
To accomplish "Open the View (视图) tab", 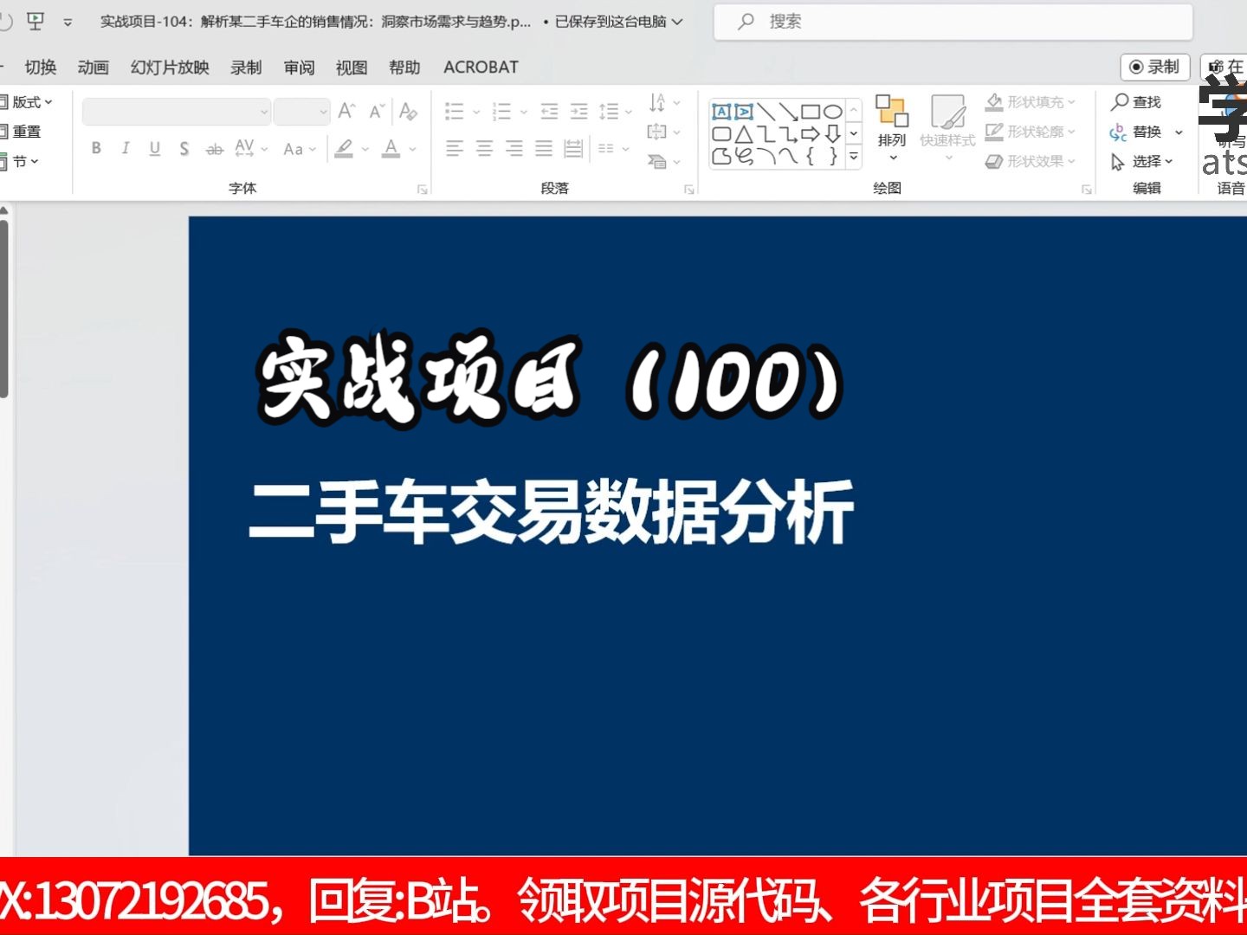I will pyautogui.click(x=352, y=67).
